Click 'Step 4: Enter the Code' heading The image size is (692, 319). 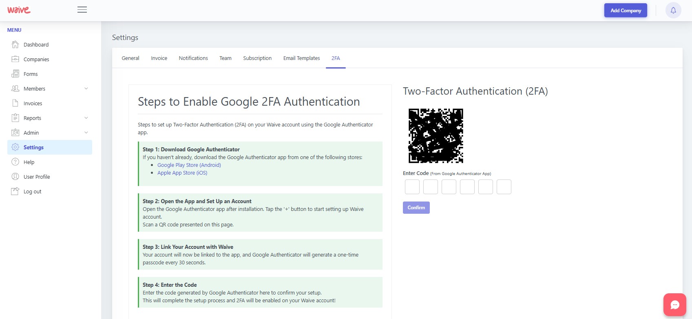click(x=170, y=285)
